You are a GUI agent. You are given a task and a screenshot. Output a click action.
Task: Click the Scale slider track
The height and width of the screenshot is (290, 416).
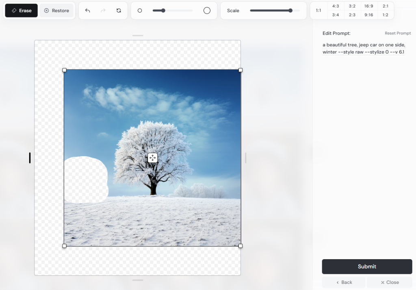click(275, 11)
